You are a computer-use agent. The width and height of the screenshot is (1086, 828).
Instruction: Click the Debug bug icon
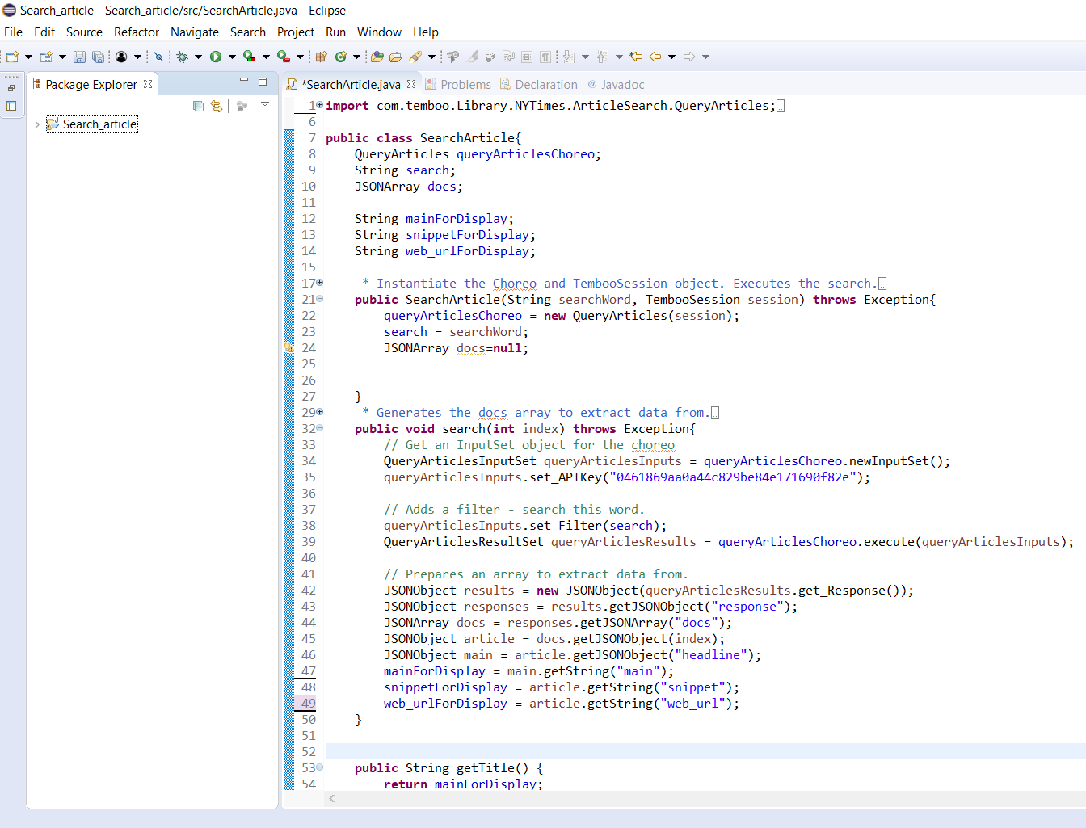pos(183,57)
